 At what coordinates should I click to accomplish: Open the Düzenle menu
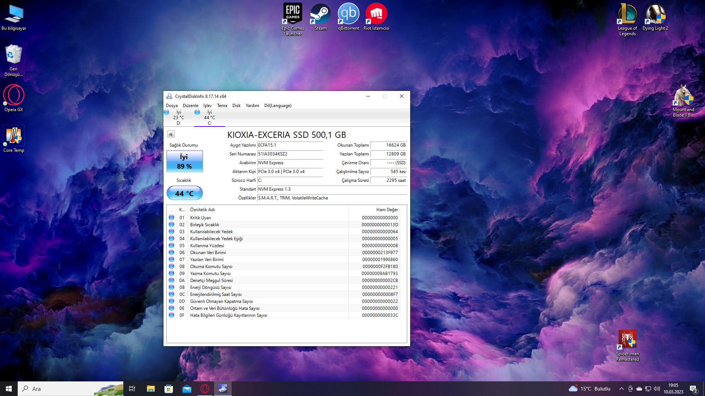(191, 106)
